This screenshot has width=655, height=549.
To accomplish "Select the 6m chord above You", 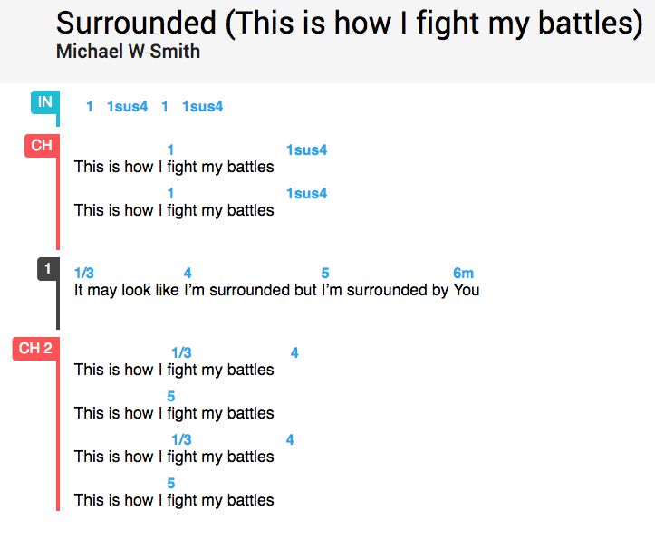I will tap(463, 274).
